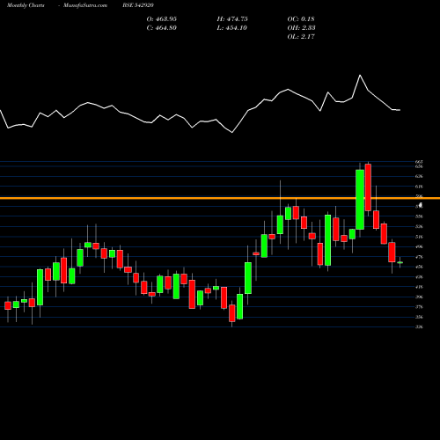The height and width of the screenshot is (440, 440).
Task: Click the 616 price axis label
Action: (x=419, y=187)
